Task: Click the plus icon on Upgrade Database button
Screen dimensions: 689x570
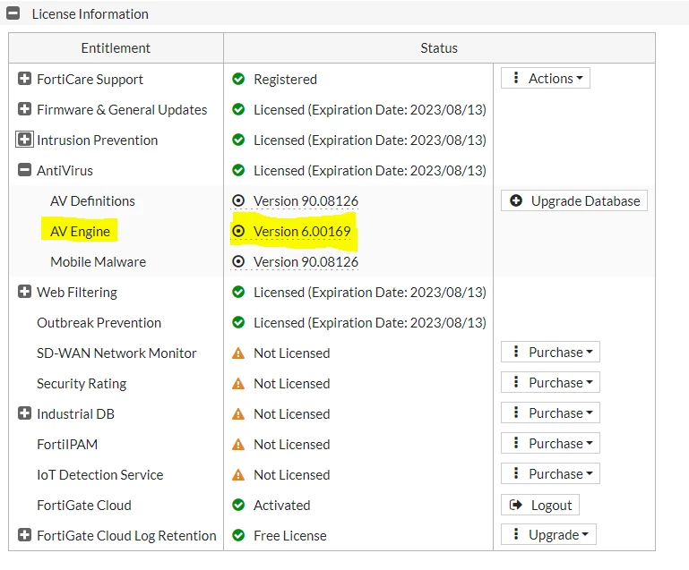Action: (x=516, y=200)
